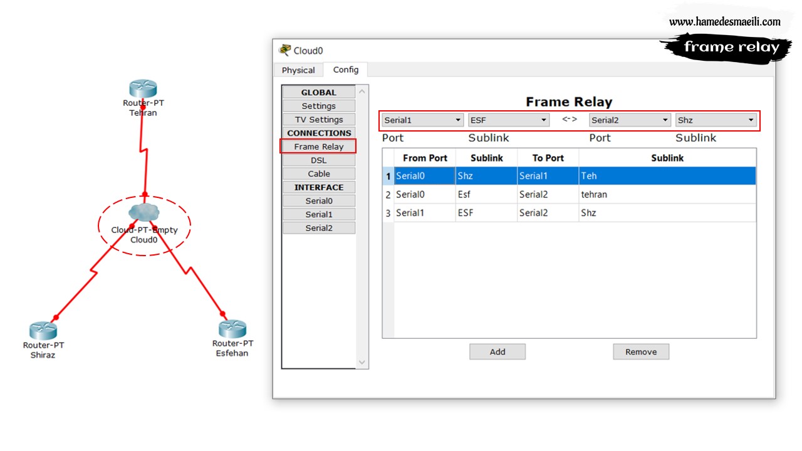
Task: Select the tehran sublink cell
Action: 667,195
